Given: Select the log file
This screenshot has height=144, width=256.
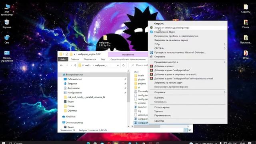Looking at the screenshot, I should click(x=138, y=111).
